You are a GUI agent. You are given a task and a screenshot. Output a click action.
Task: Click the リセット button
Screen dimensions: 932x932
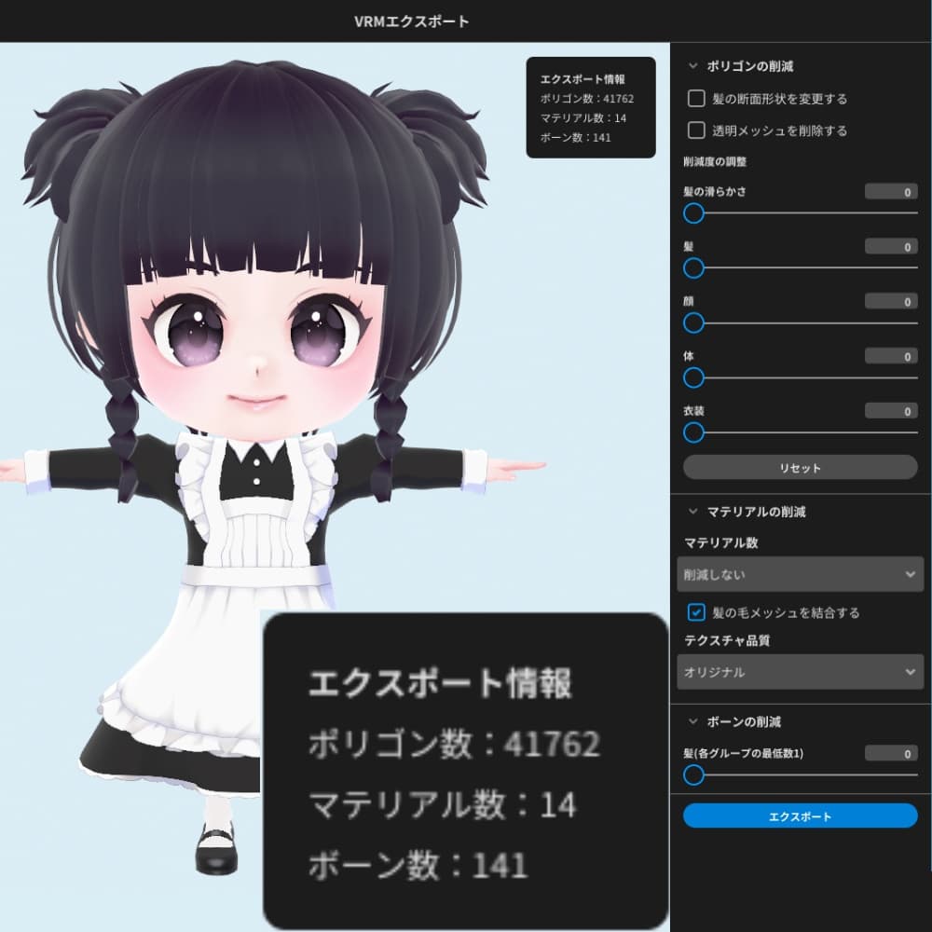coord(800,467)
